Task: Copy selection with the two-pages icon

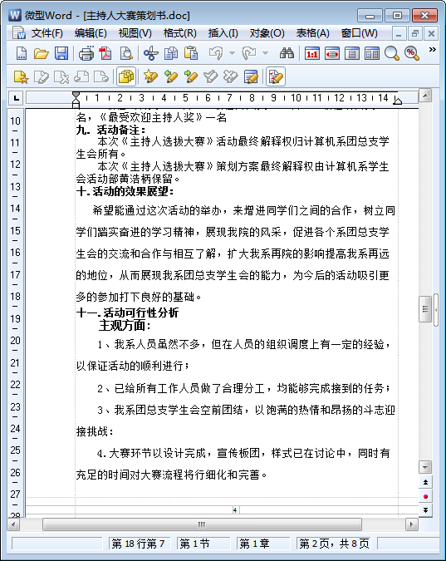Action: pos(171,53)
